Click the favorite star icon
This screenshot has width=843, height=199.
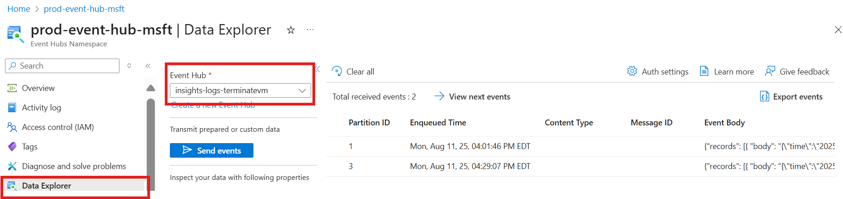tap(291, 30)
